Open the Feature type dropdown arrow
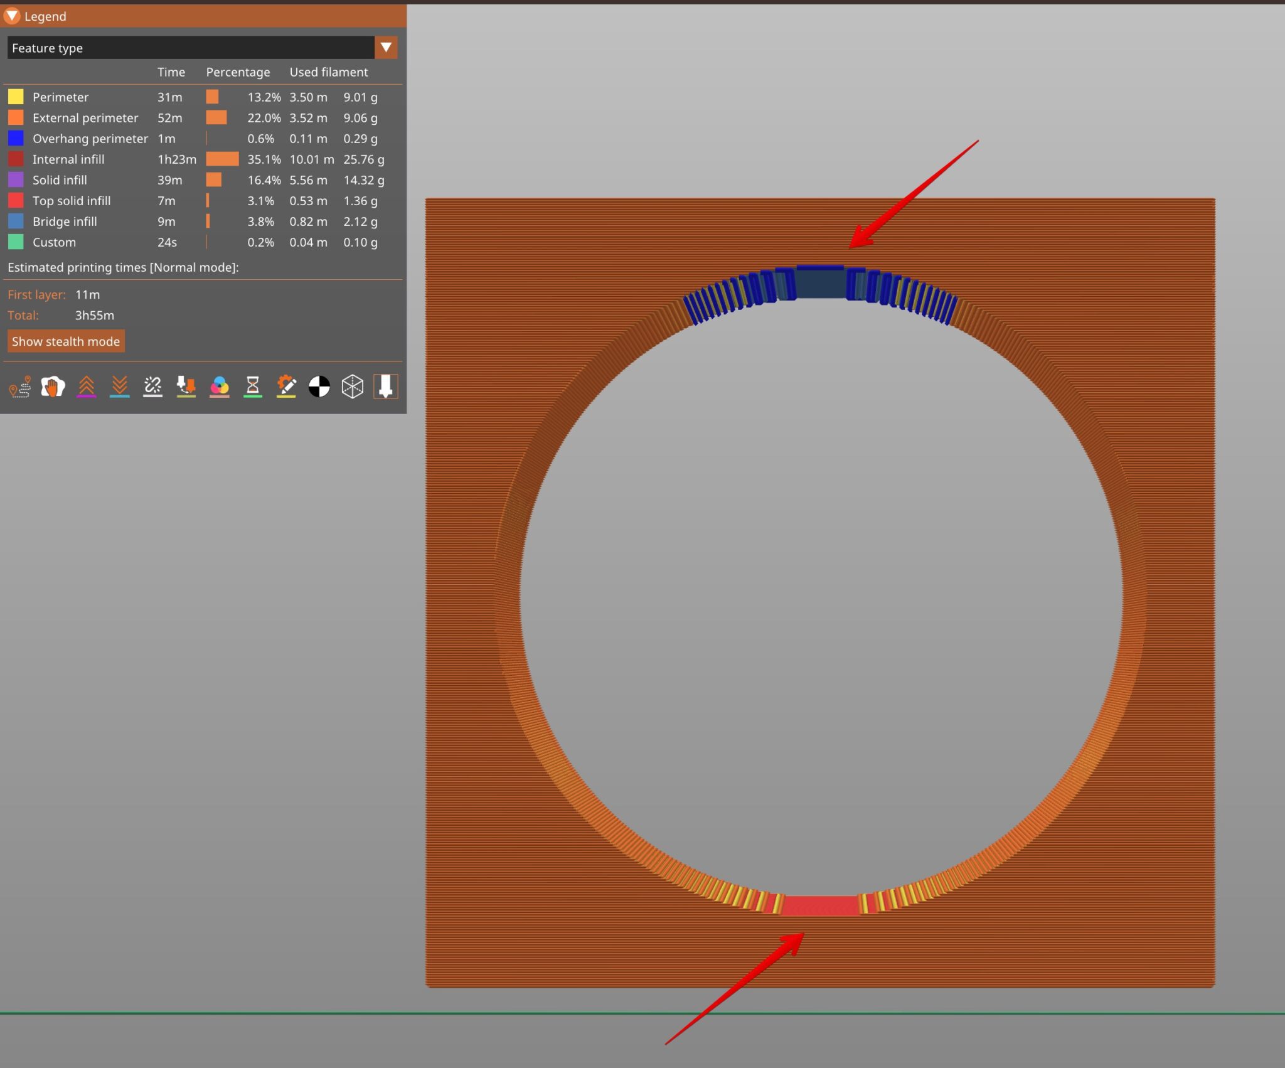The image size is (1285, 1068). pos(386,48)
